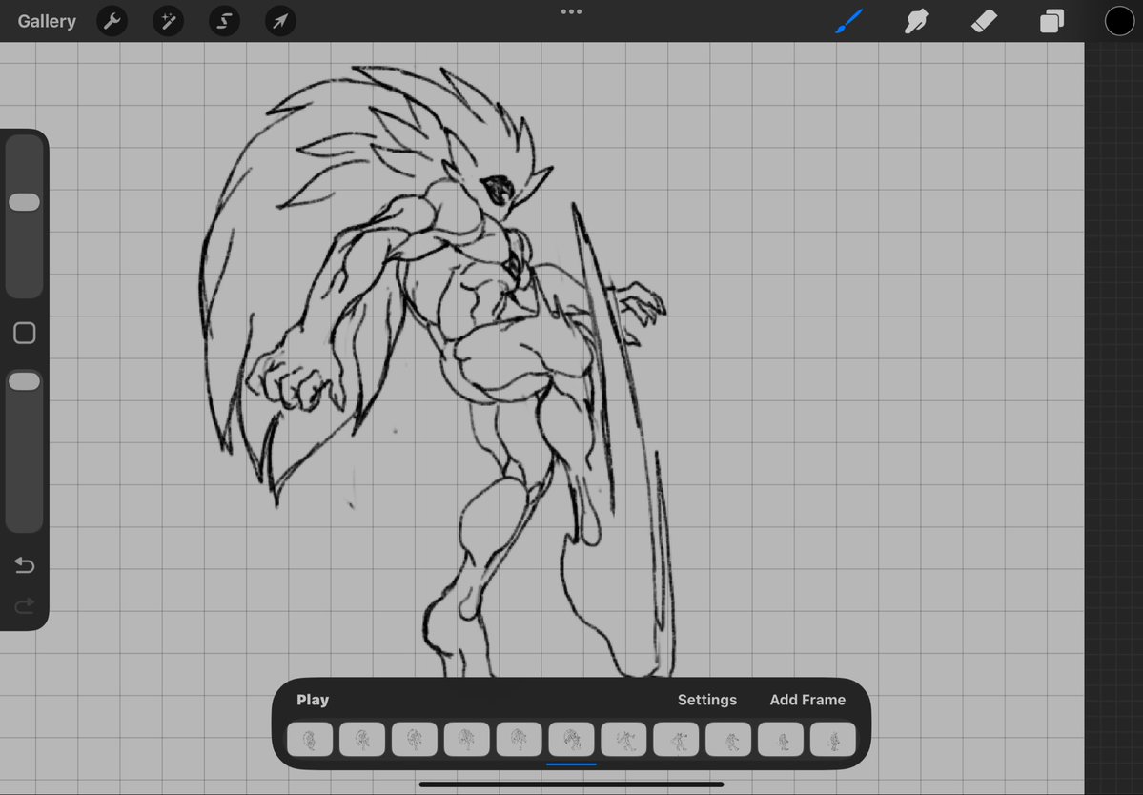Select the first frame thumbnail in the timeline

click(309, 739)
